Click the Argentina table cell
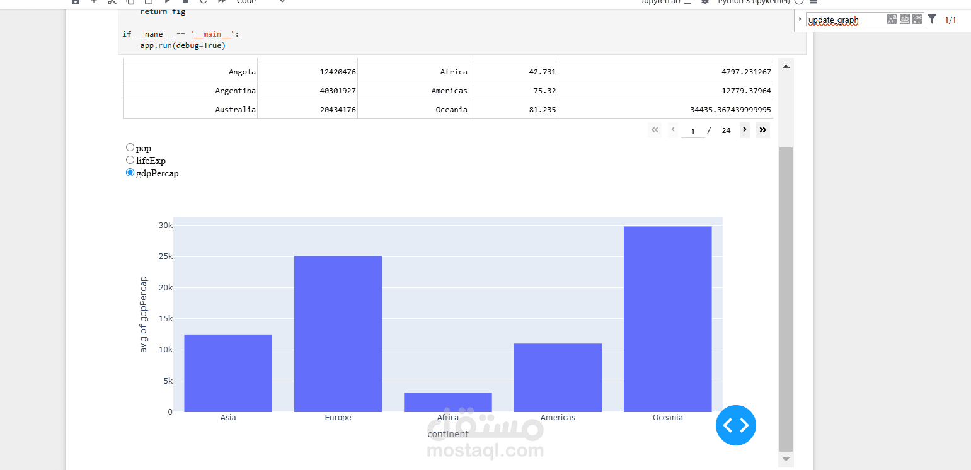 click(190, 91)
